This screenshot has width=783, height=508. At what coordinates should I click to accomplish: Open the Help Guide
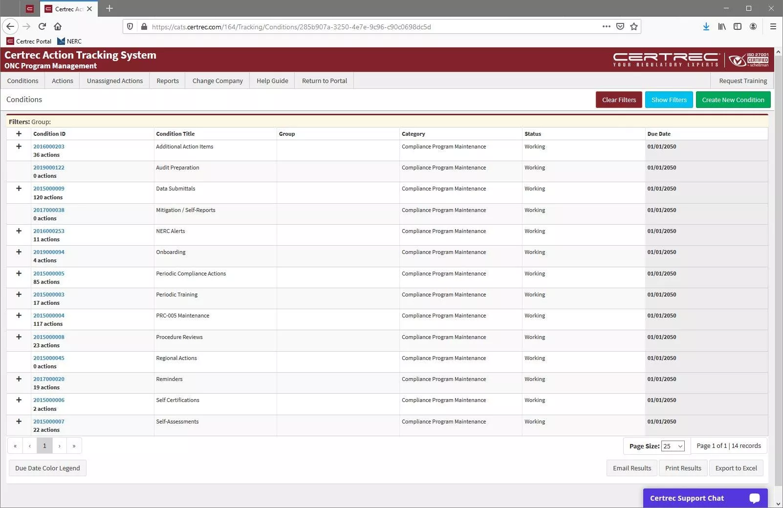tap(272, 81)
